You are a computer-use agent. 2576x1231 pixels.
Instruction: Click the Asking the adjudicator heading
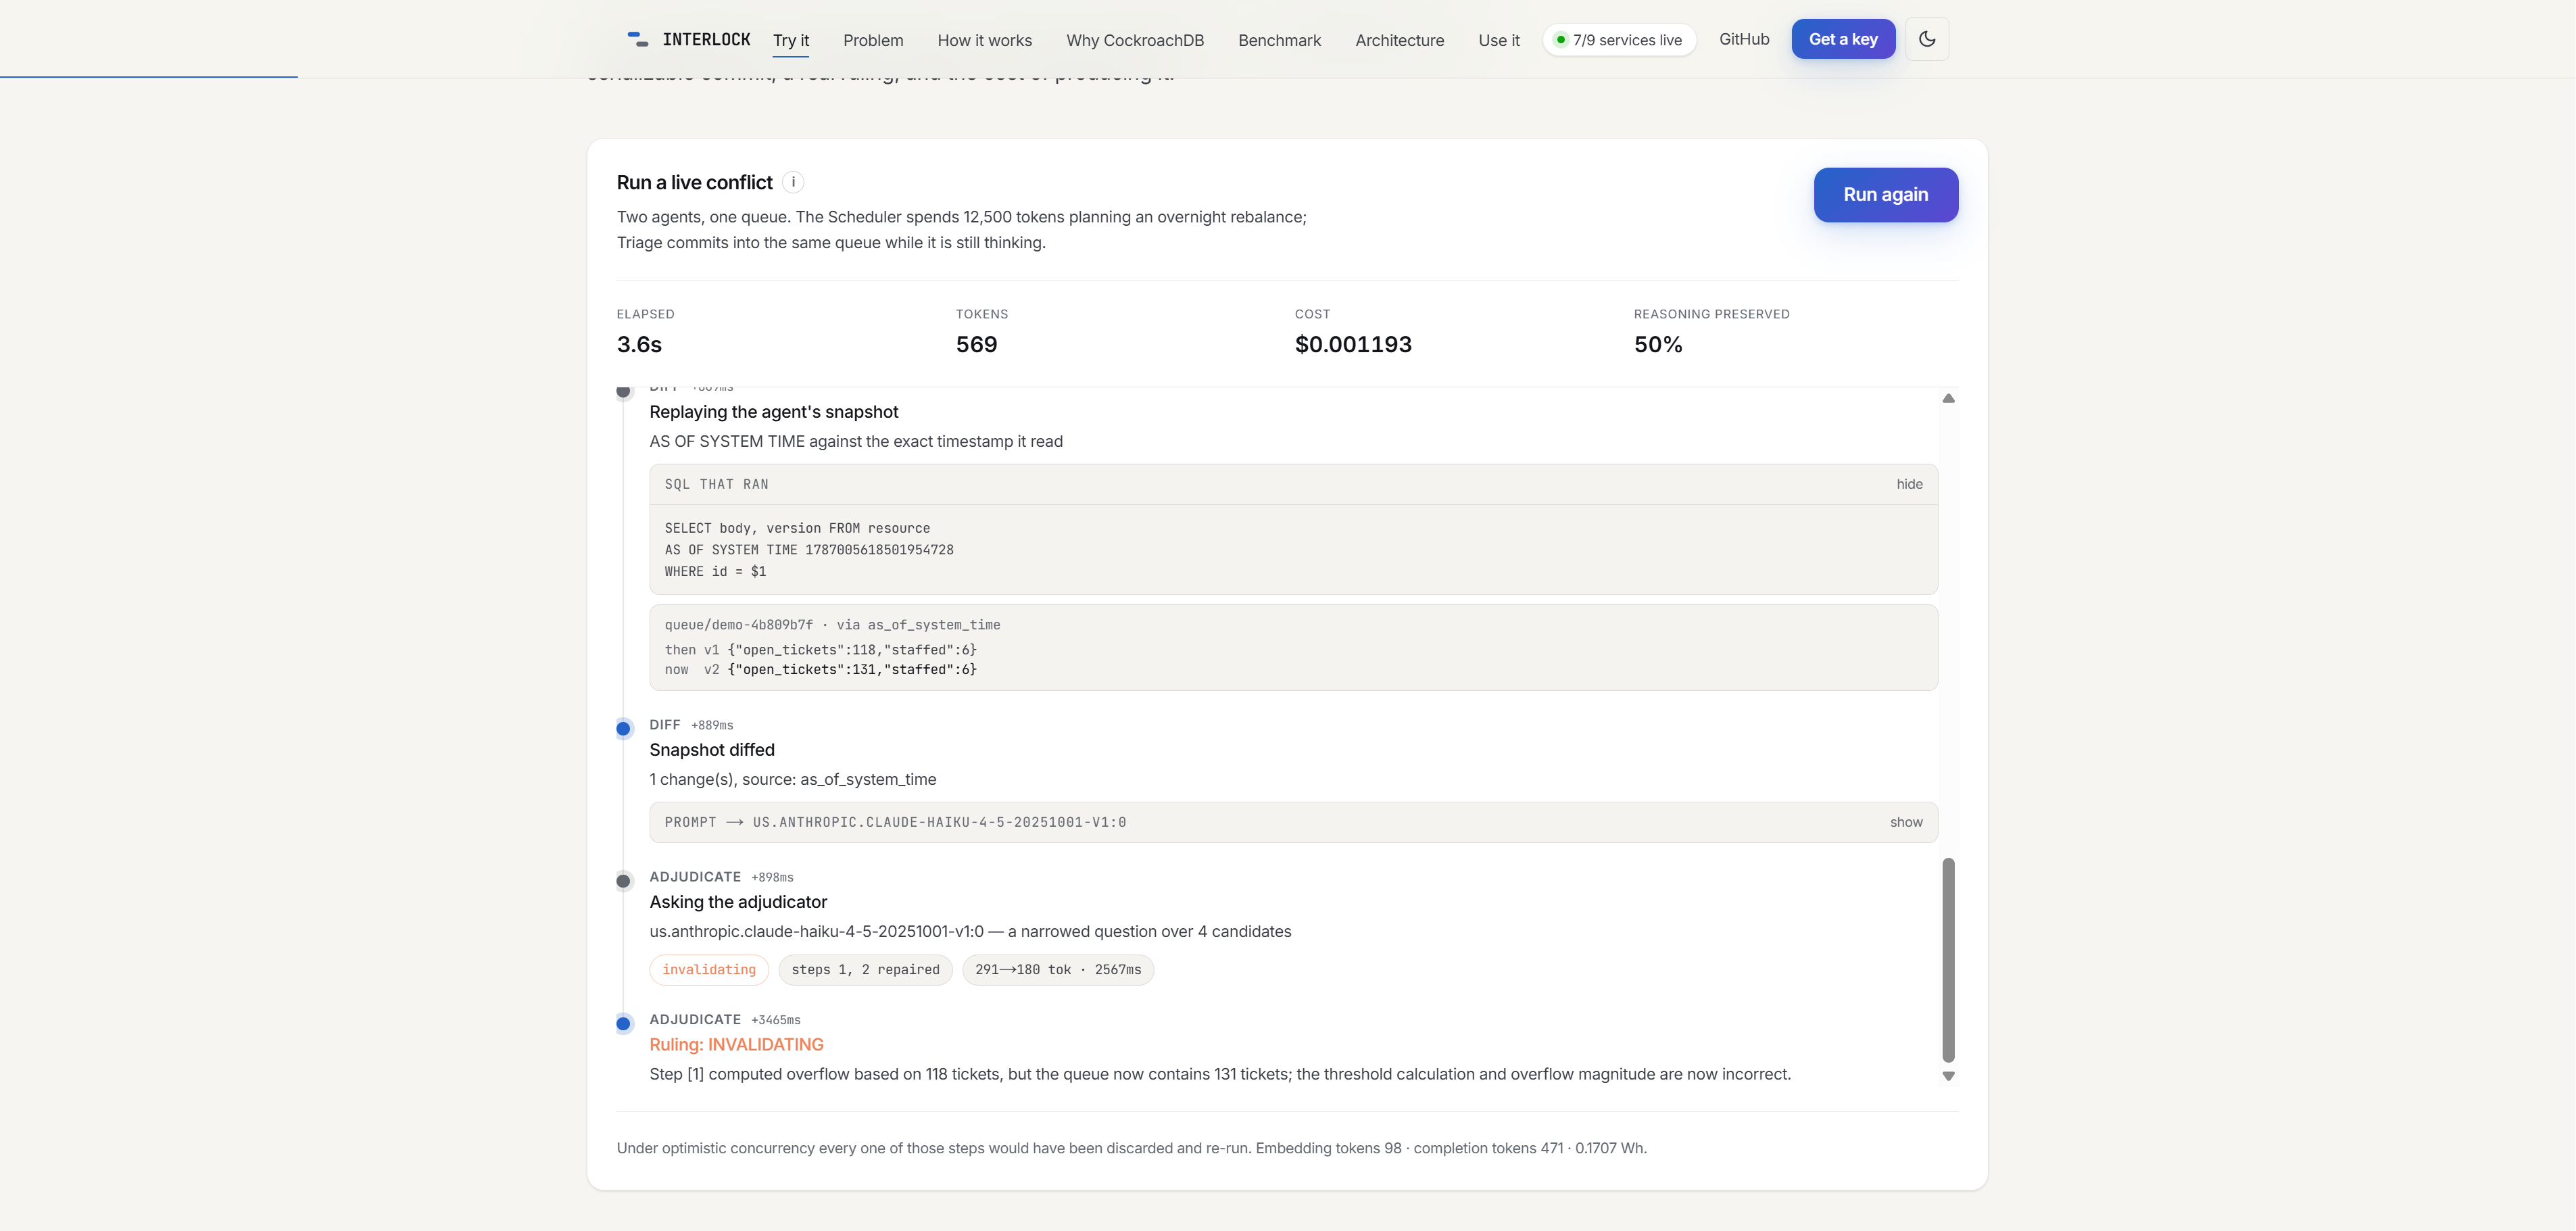tap(739, 902)
